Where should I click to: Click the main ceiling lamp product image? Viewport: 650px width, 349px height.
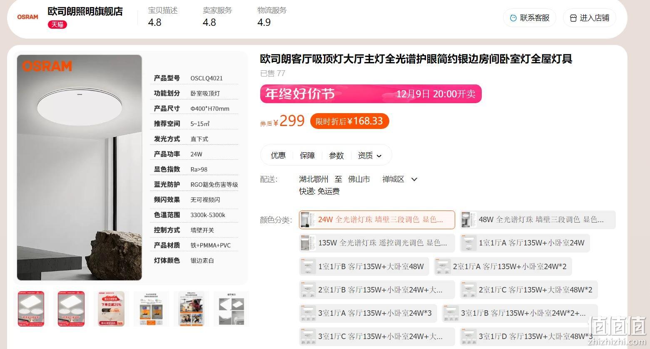pos(79,168)
